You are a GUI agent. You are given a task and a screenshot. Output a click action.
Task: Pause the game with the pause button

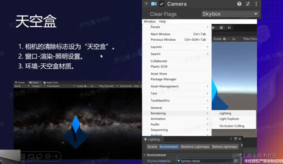click(x=221, y=27)
